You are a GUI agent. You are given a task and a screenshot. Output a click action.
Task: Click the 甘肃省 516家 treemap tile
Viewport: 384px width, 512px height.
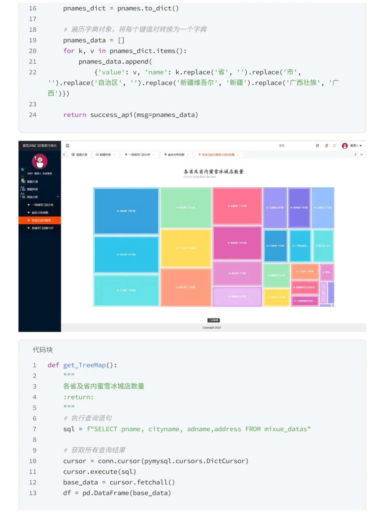[276, 246]
